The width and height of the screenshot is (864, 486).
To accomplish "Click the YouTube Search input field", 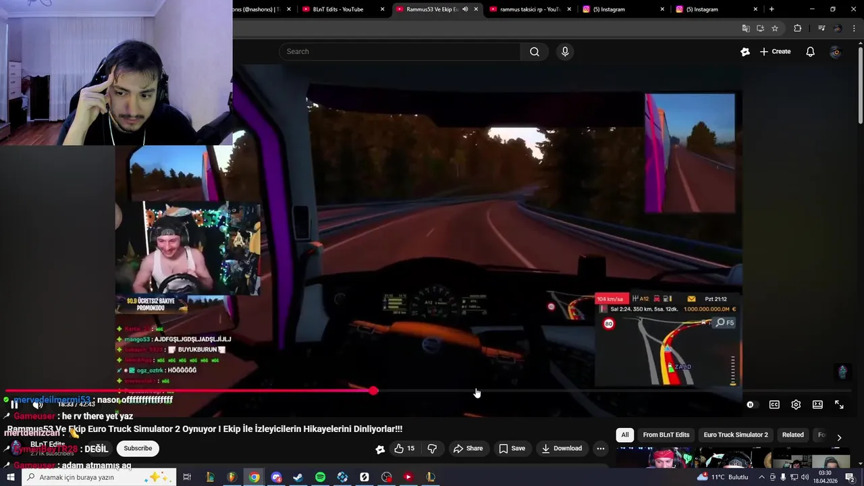I will [x=400, y=51].
